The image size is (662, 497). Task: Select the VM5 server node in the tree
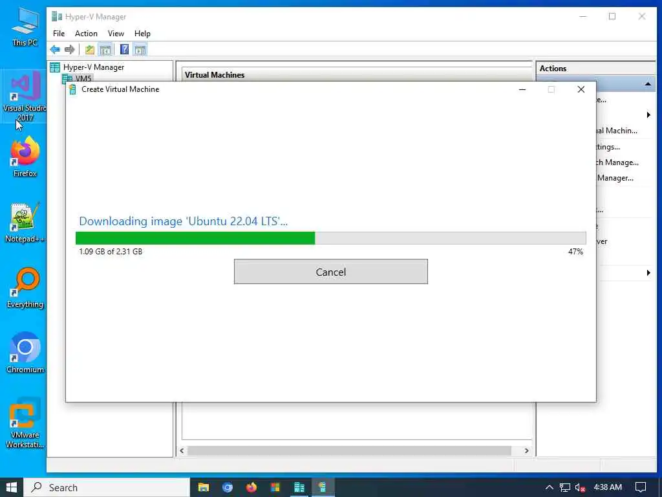coord(83,78)
